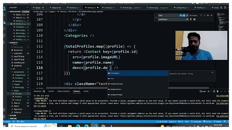This screenshot has width=232, height=130.
Task: Create a new terminal with the plus icon
Action: click(208, 91)
